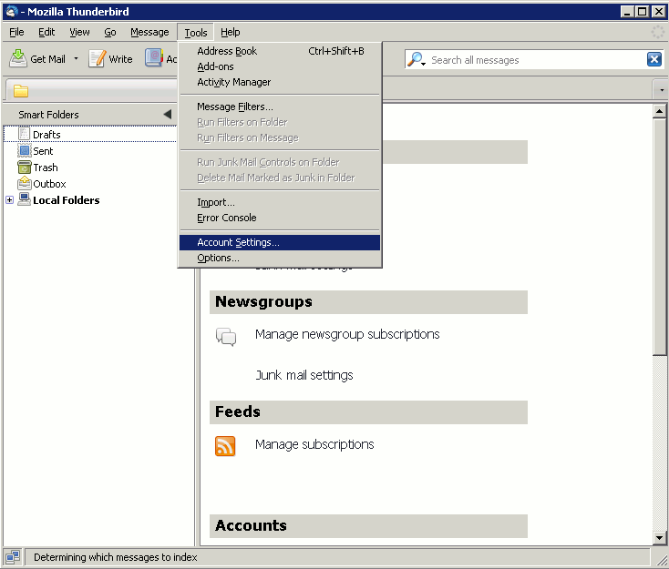Screen dimensions: 669x569
Task: Click the Trash folder icon
Action: 25,168
